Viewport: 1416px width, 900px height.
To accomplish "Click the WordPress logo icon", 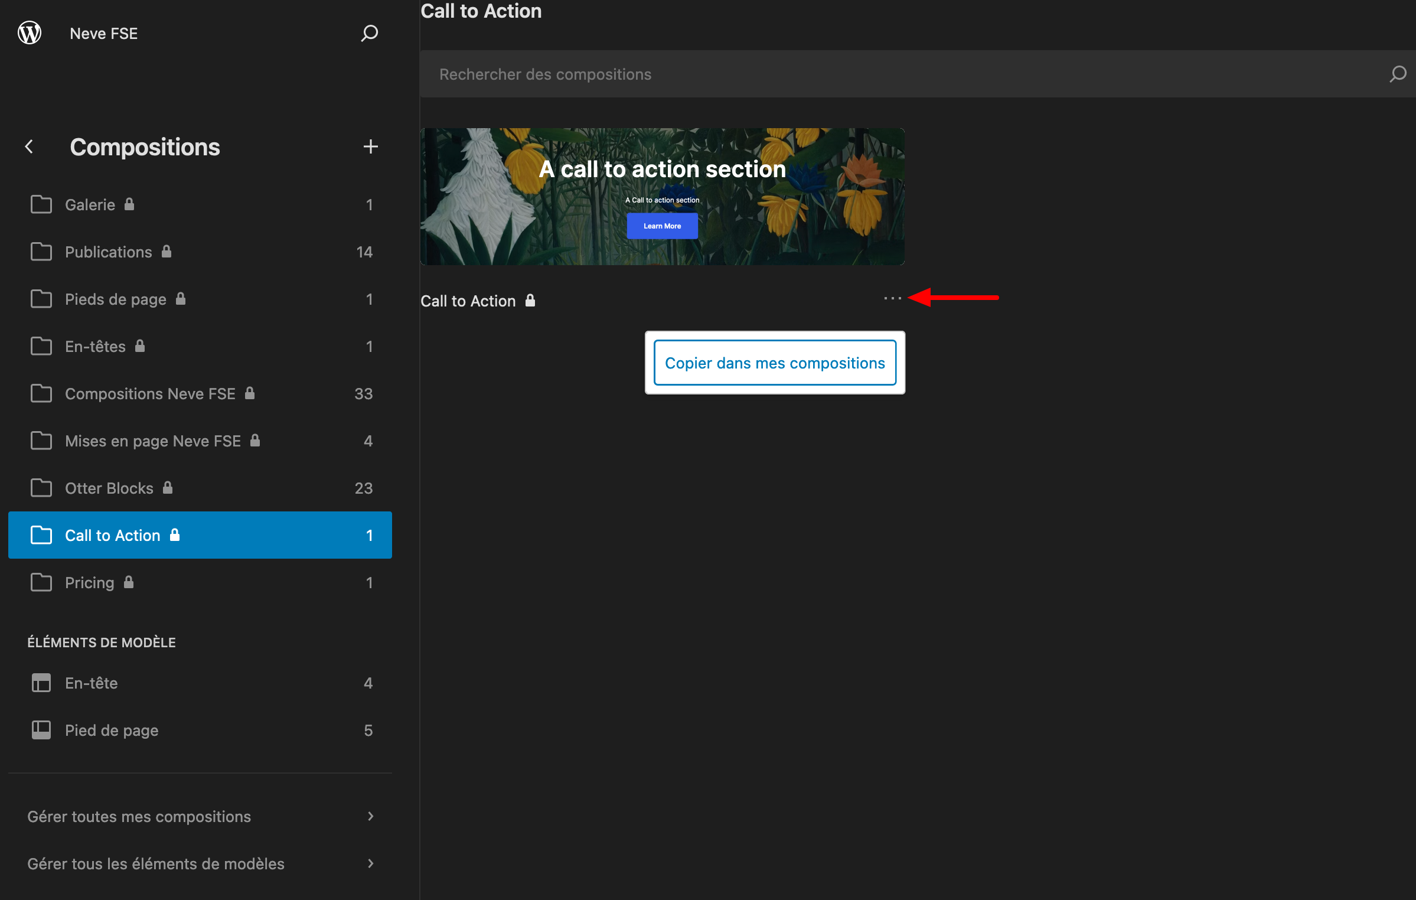I will pos(30,32).
